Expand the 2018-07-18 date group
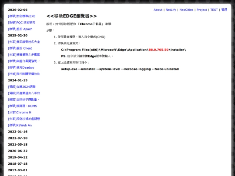This screenshot has width=235, height=176. tap(18, 164)
